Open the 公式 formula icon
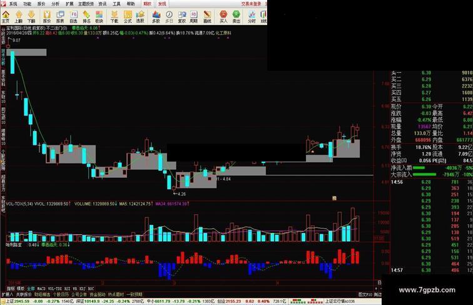The width and height of the screenshot is (473, 305). tap(128, 17)
